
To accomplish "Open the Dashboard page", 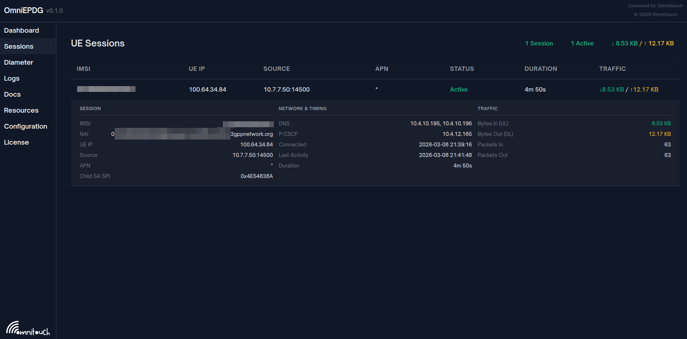I will [x=21, y=31].
